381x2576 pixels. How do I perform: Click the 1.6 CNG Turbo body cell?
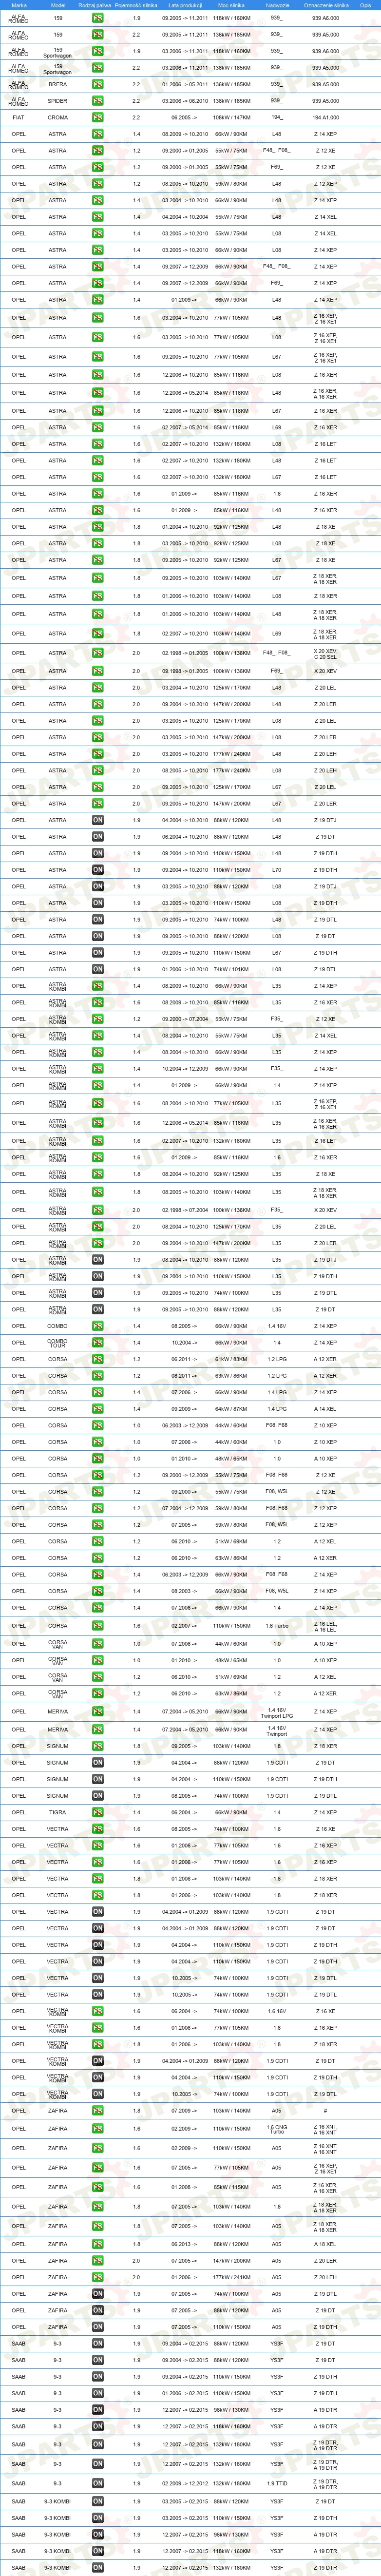(277, 2129)
